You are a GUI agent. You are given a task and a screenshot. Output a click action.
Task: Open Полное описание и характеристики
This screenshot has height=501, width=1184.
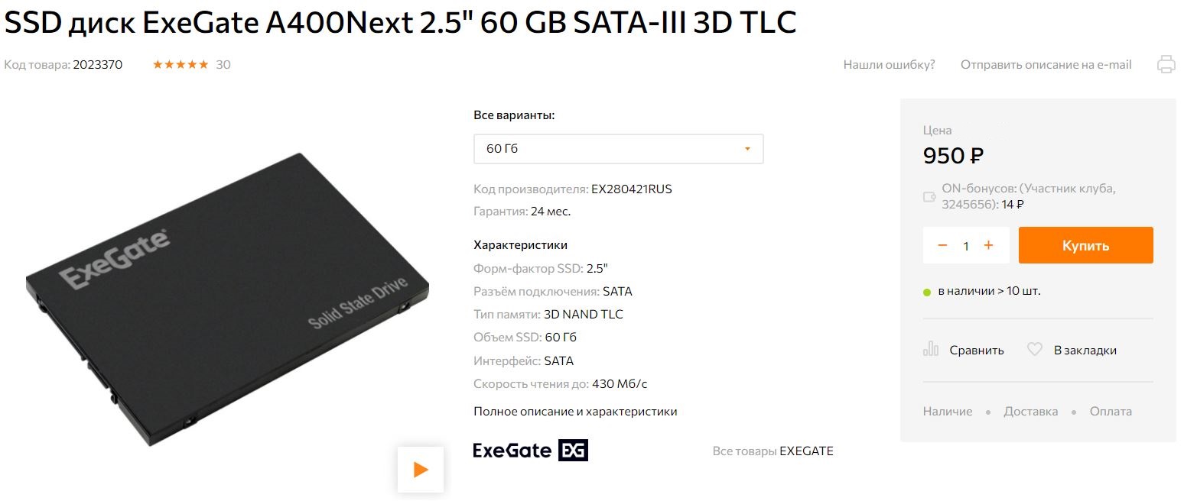[575, 412]
